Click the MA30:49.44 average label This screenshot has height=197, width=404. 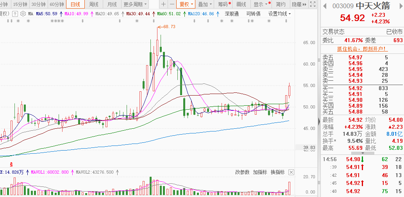click(x=138, y=14)
